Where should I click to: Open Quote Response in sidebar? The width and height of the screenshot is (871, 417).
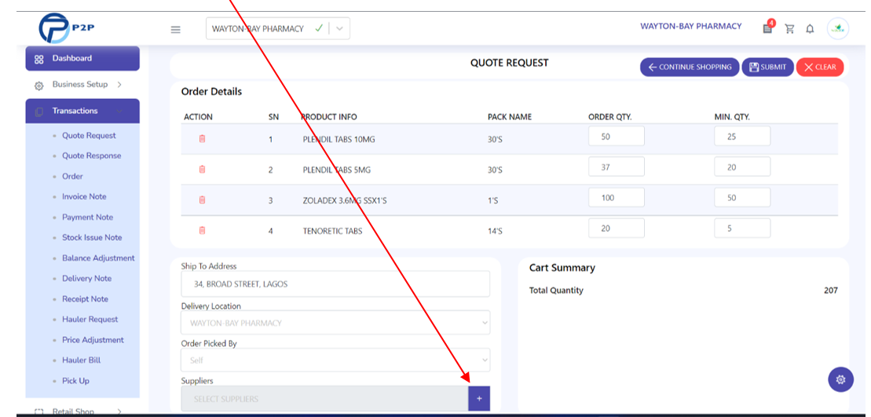91,156
